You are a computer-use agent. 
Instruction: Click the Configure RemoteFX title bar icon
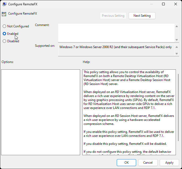click(x=4, y=4)
